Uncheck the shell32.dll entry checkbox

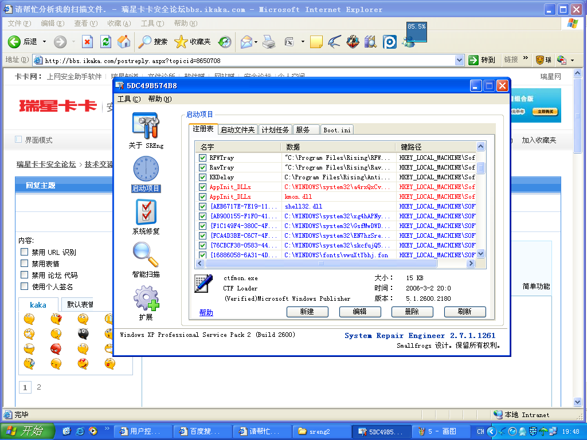[x=202, y=206]
